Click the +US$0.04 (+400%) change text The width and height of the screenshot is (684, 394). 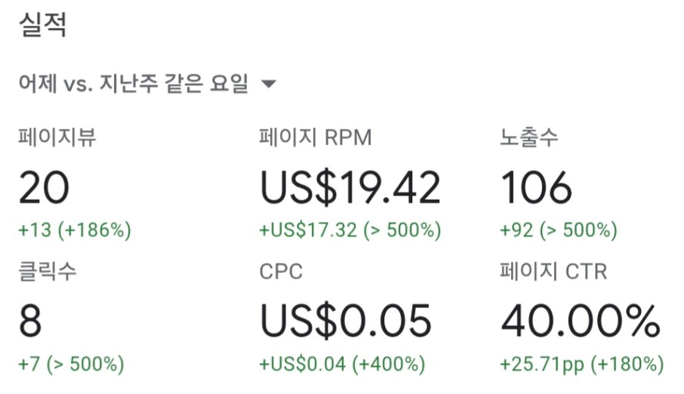pyautogui.click(x=342, y=364)
